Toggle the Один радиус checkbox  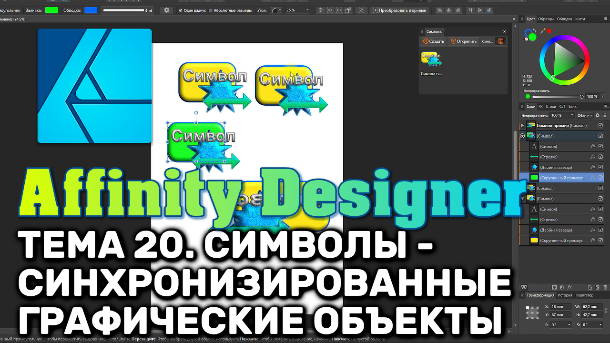click(180, 10)
